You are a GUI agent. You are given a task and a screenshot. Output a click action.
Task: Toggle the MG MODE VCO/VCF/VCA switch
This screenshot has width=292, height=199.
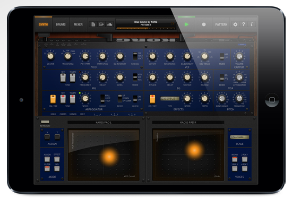coord(135,77)
